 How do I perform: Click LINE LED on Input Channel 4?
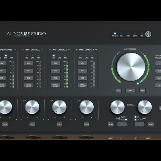86,56
